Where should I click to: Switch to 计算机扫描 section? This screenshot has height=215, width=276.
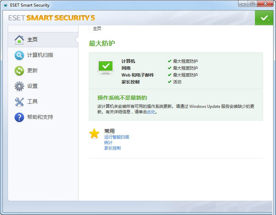[40, 55]
